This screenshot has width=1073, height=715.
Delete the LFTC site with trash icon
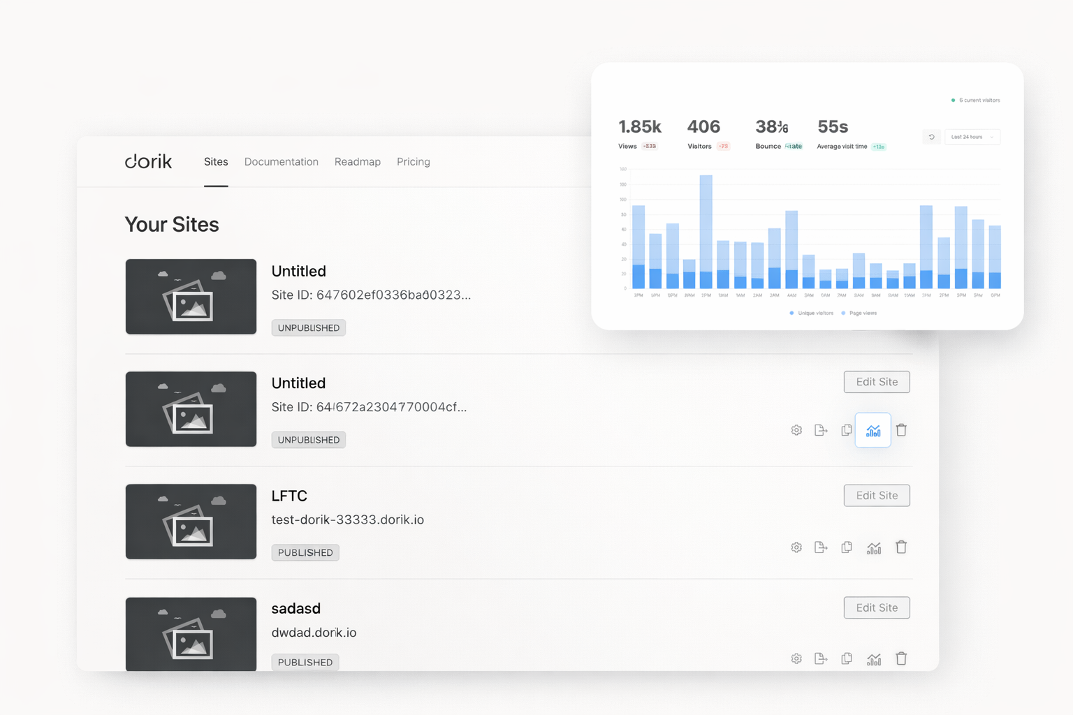901,547
